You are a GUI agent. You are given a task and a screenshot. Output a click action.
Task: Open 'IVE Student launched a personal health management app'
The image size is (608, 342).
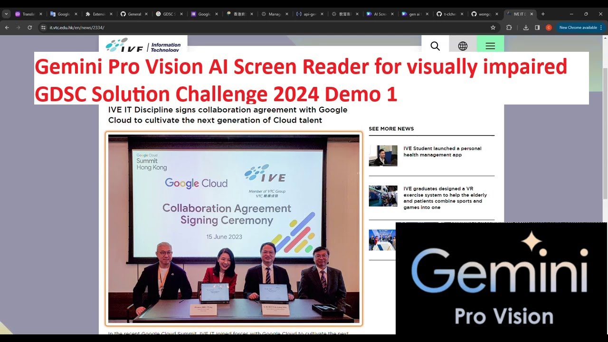[x=442, y=152]
